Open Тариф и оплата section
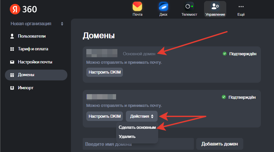The image size is (274, 152). (x=33, y=49)
